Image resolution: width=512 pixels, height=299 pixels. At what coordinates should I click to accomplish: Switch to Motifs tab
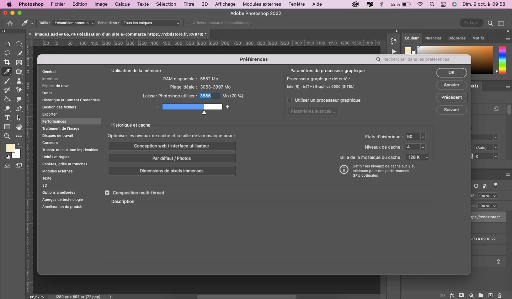pos(478,38)
